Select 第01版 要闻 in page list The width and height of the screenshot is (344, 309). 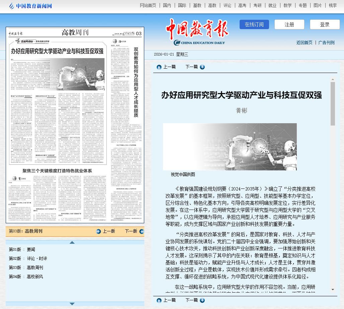tap(22, 249)
